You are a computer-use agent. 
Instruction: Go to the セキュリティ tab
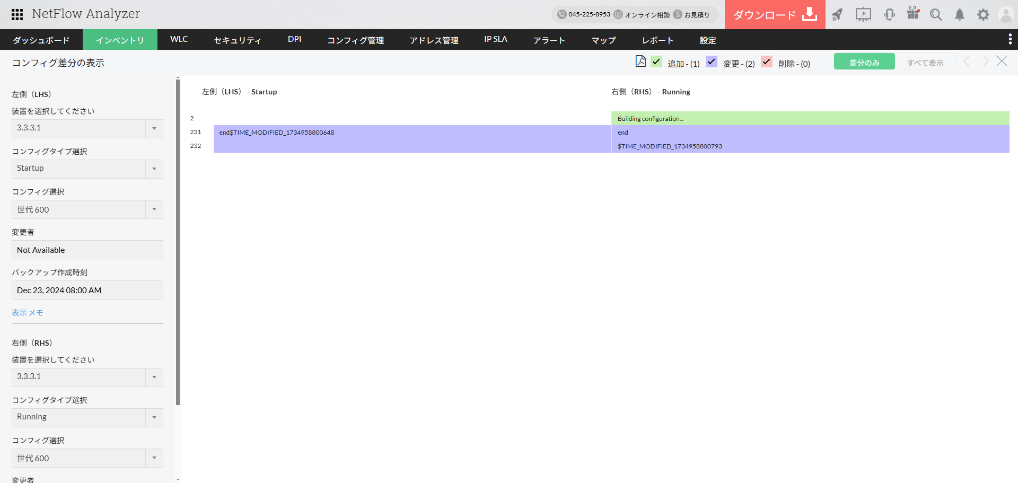(x=238, y=40)
